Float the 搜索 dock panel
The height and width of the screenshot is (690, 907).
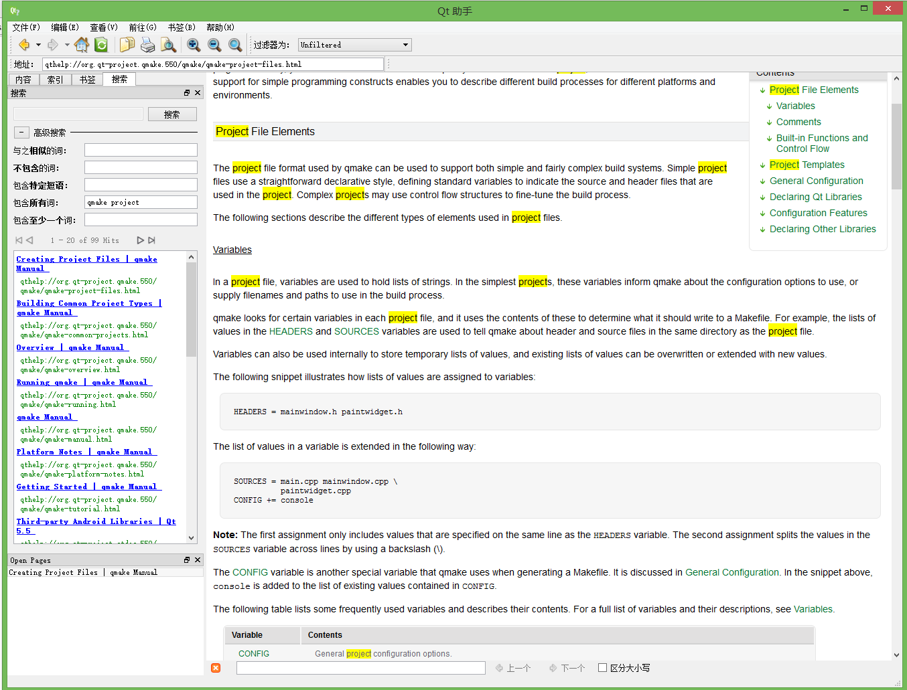(x=187, y=92)
